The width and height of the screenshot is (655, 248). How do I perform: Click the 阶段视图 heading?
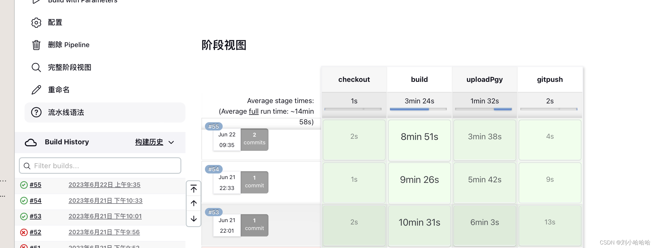tap(224, 45)
